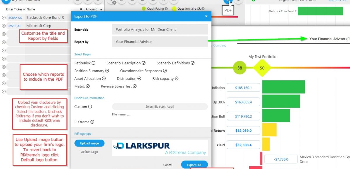Toggle the Reverse Stress Test page
The image size is (350, 169).
coord(135,86)
